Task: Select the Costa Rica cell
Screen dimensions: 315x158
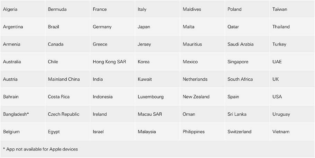Action: click(x=58, y=97)
